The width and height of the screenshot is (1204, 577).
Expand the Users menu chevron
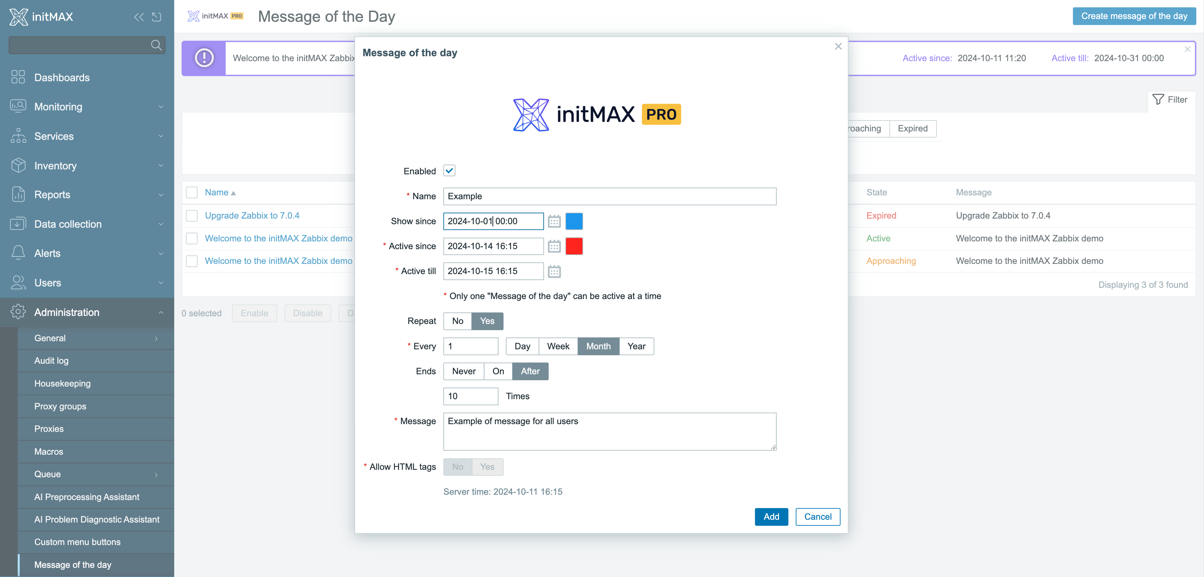click(161, 283)
